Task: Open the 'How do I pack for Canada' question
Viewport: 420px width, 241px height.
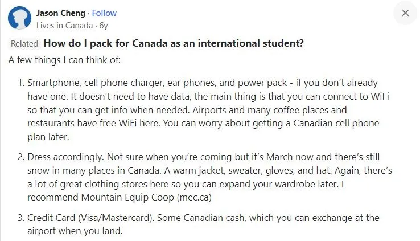Action: pos(174,43)
